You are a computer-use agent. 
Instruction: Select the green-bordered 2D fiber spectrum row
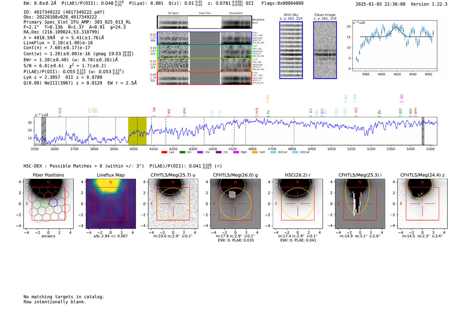coord(205,51)
